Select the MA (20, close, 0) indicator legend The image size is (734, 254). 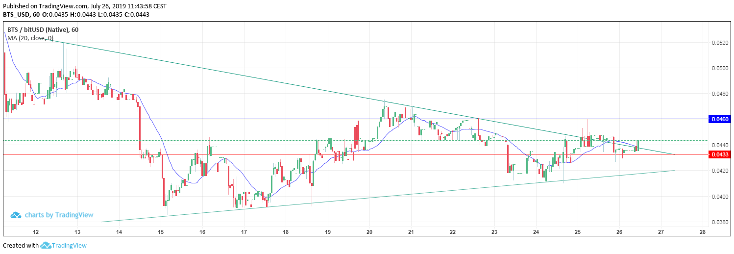click(x=30, y=38)
